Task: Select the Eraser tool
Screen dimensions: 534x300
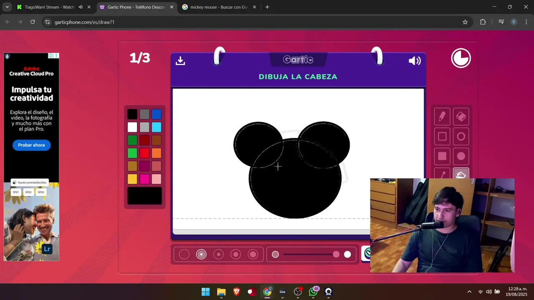Action: [461, 117]
